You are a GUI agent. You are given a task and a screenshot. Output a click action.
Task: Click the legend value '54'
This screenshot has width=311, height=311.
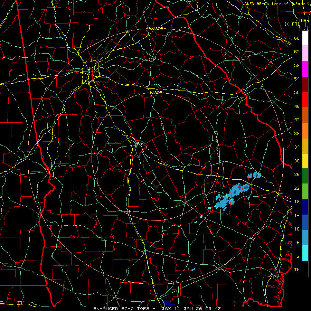(297, 79)
